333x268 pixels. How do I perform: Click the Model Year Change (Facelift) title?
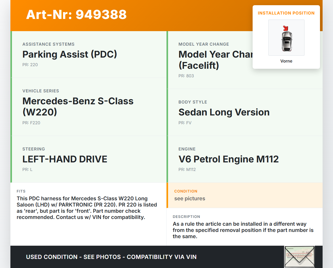coord(215,60)
